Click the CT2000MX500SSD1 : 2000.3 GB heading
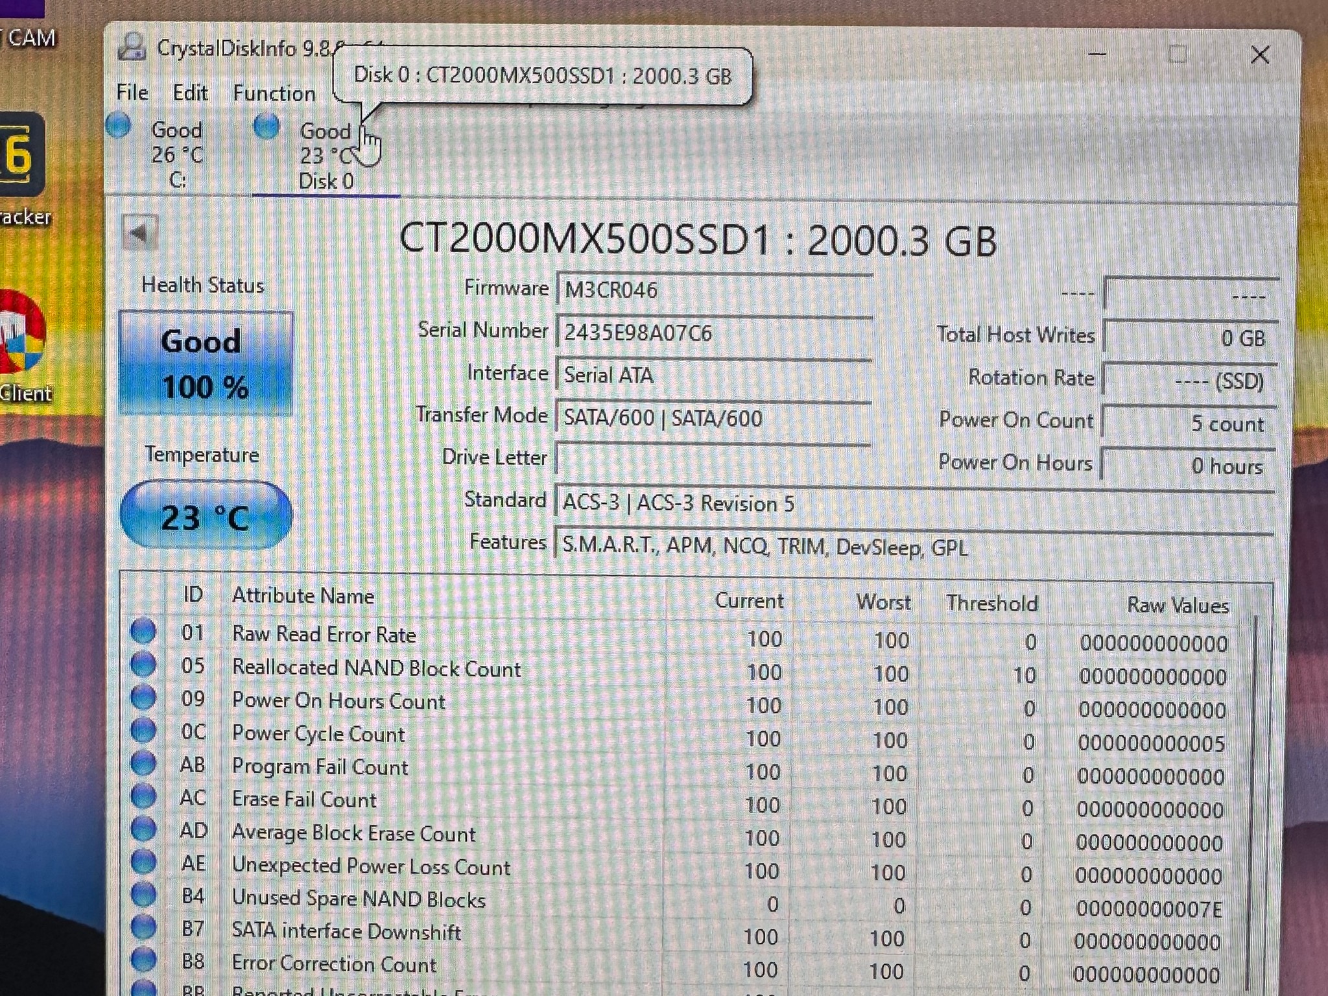The height and width of the screenshot is (996, 1328). (697, 239)
